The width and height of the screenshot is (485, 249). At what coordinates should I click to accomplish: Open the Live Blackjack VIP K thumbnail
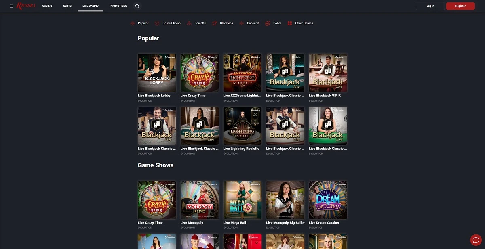click(x=328, y=73)
